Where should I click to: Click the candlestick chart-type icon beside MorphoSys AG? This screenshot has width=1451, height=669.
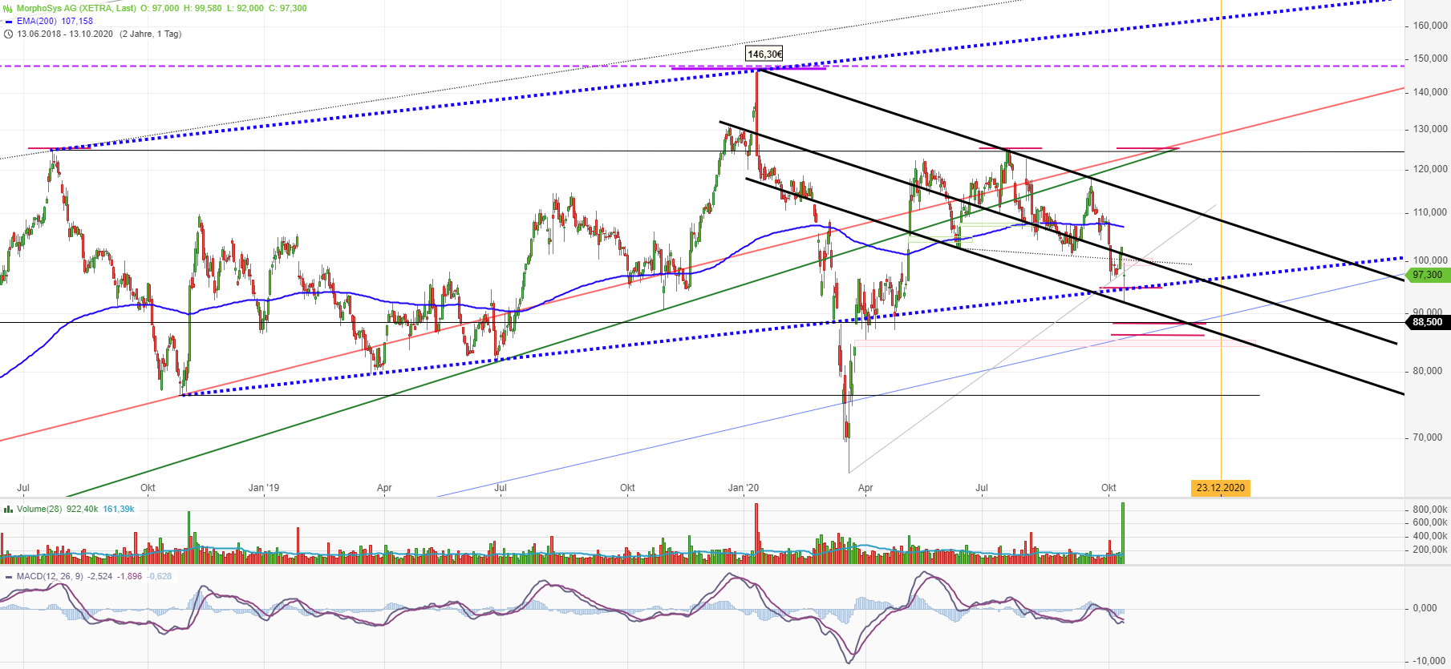click(8, 8)
